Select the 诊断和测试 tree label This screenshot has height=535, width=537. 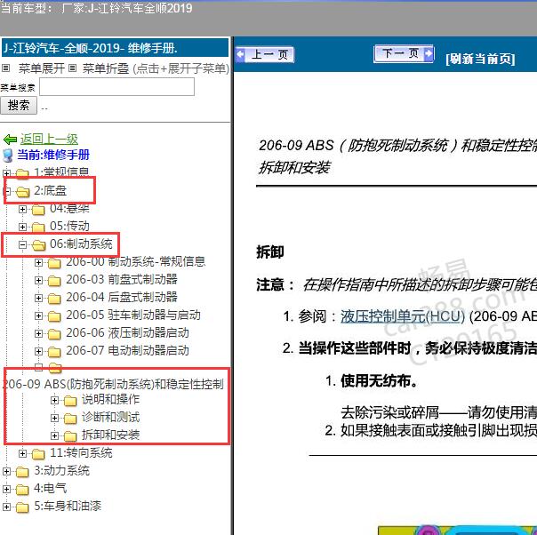[x=110, y=418]
